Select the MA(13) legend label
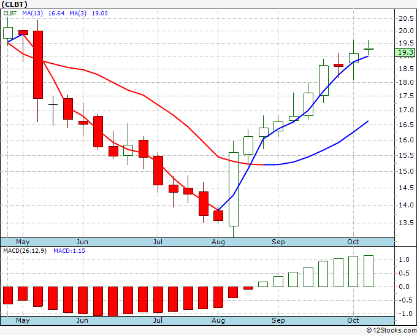Image resolution: width=417 pixels, height=335 pixels. pos(33,13)
